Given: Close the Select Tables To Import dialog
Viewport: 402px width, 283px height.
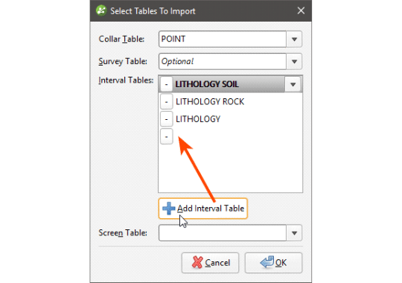Looking at the screenshot, I should coord(301,10).
